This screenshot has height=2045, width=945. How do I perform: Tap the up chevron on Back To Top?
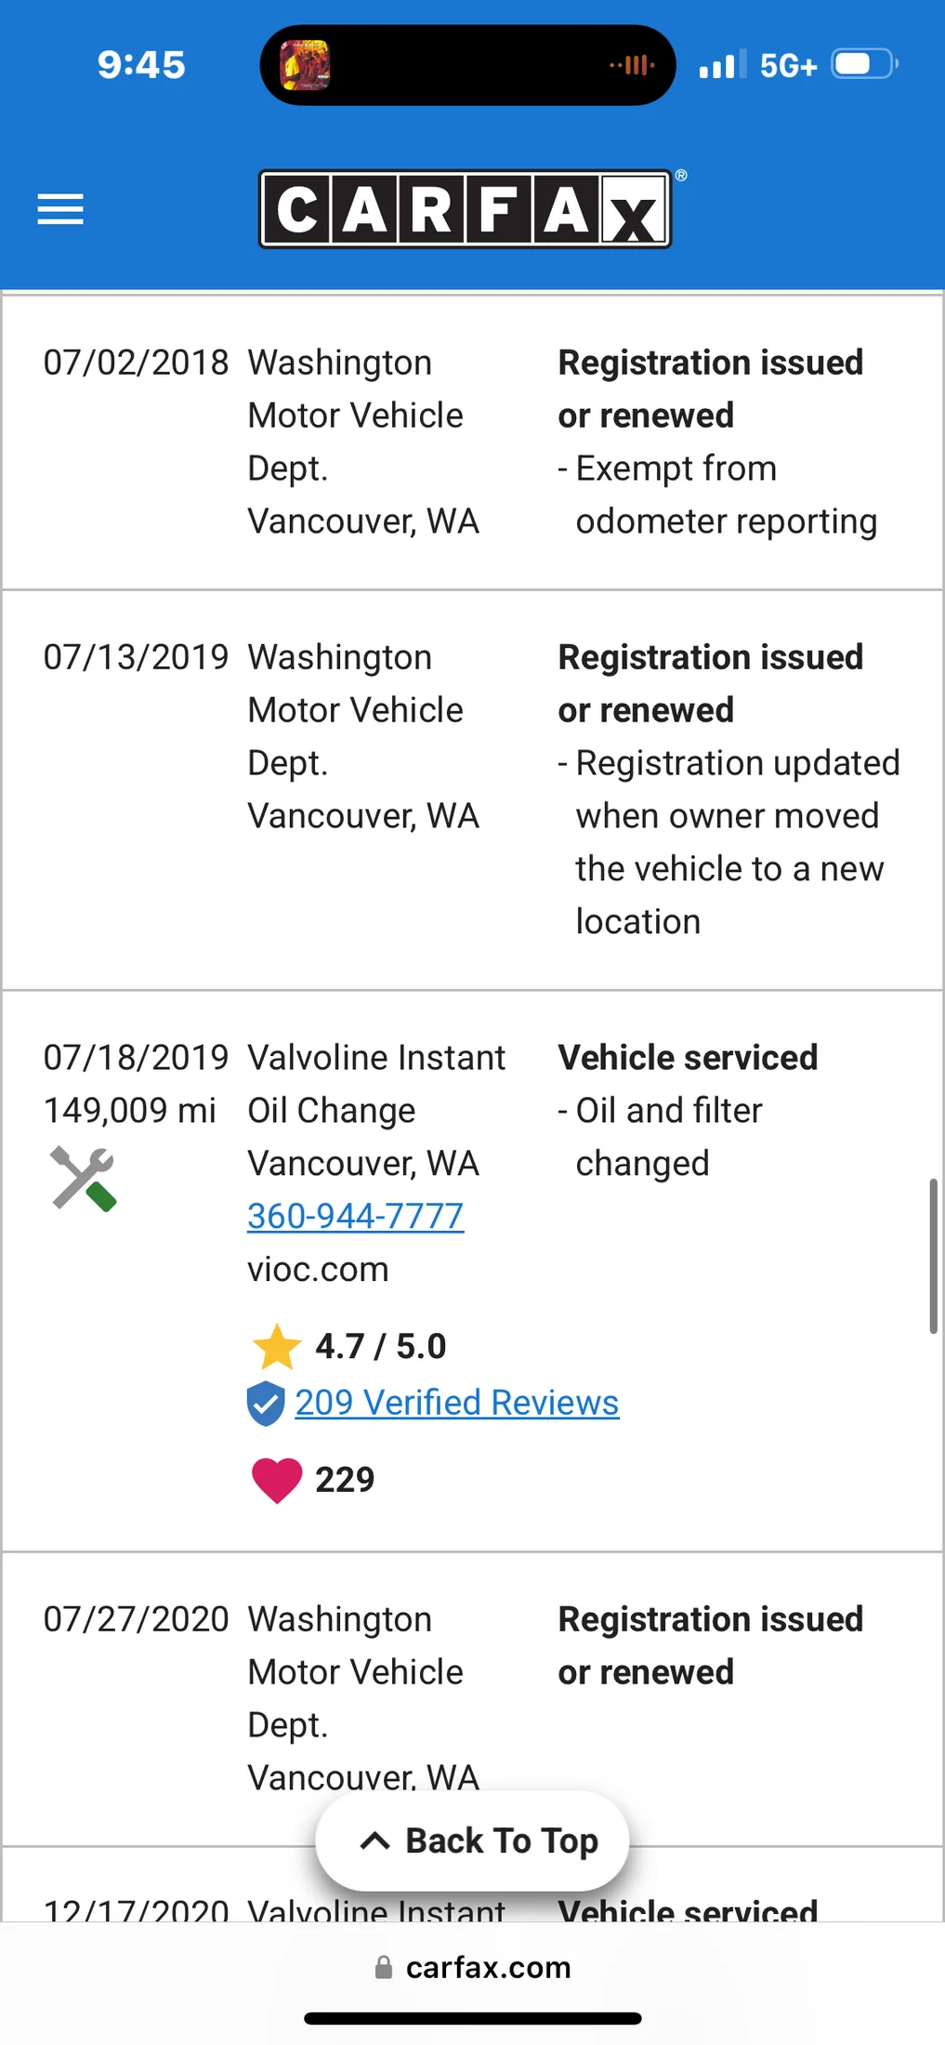click(374, 1840)
